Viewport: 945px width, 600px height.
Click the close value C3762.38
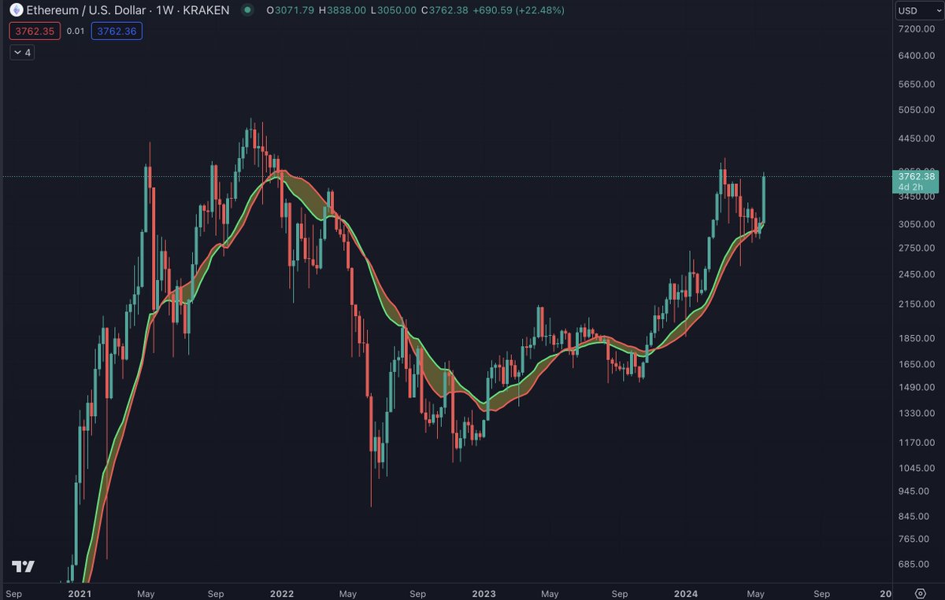click(445, 11)
